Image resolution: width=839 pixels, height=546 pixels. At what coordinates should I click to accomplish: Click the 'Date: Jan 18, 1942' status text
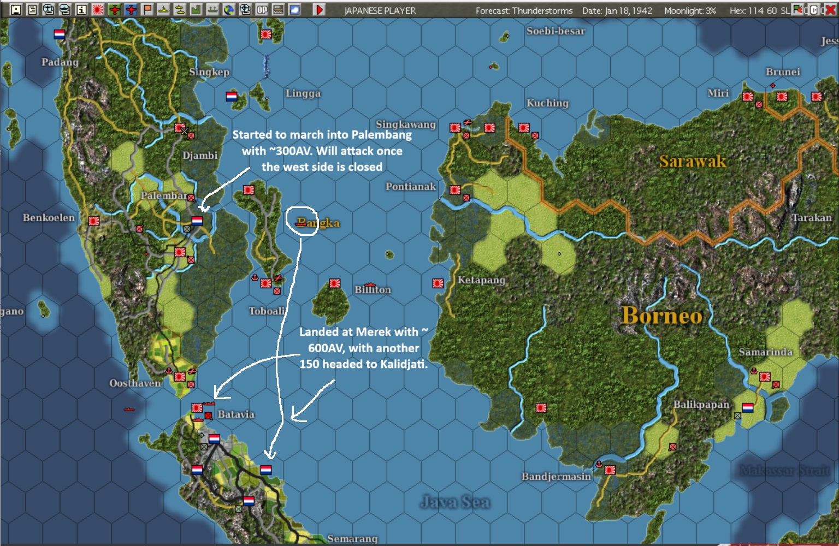point(617,10)
